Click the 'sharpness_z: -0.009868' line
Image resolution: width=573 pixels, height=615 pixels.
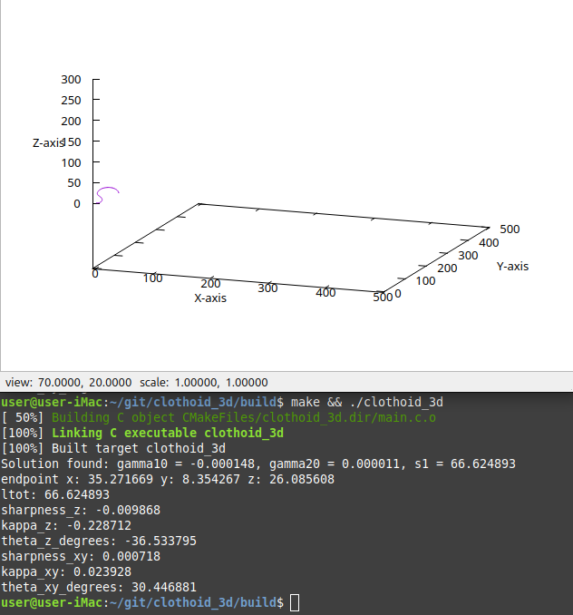(81, 510)
